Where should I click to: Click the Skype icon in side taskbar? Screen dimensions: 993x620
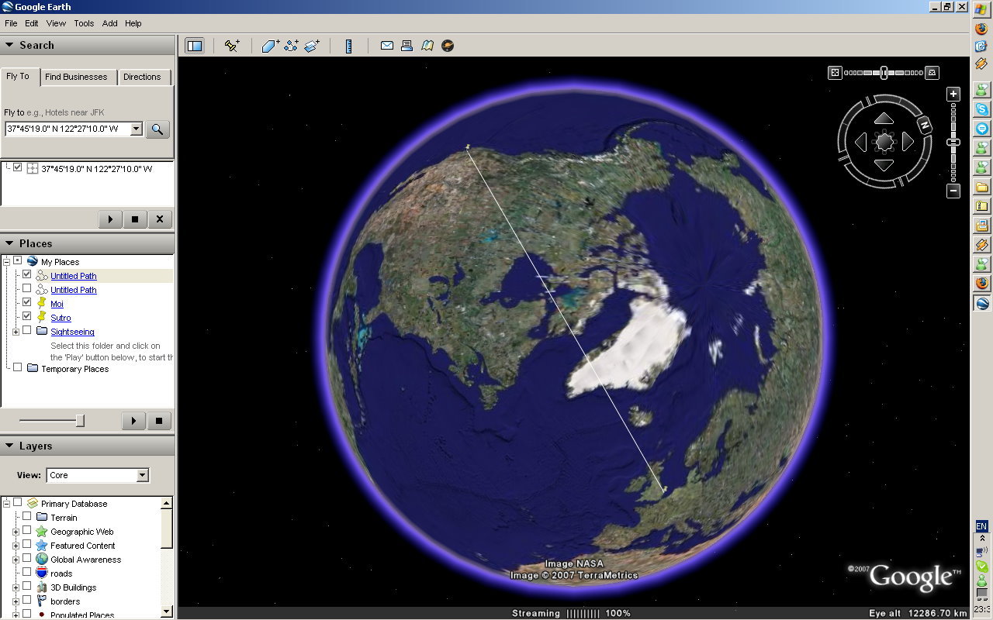click(982, 109)
